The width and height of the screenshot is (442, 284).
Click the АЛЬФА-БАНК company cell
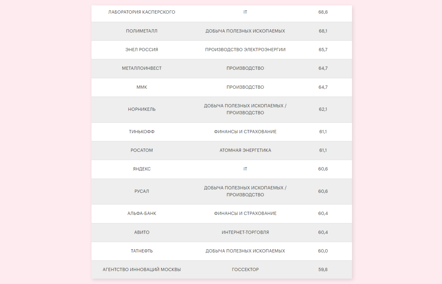click(141, 214)
